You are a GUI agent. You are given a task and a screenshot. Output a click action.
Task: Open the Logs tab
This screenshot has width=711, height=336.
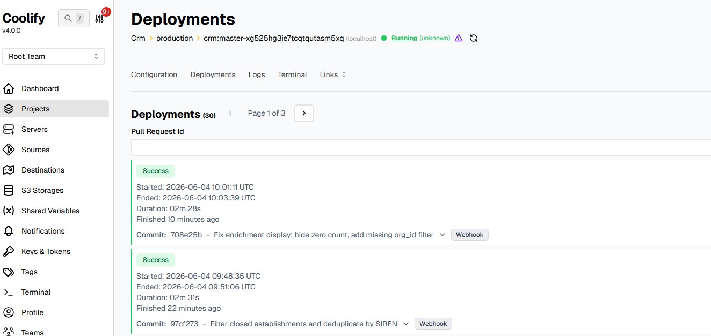[x=257, y=74]
